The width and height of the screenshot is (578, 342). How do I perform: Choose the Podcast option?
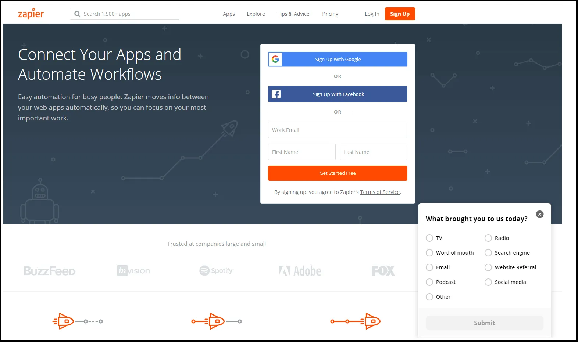[429, 282]
